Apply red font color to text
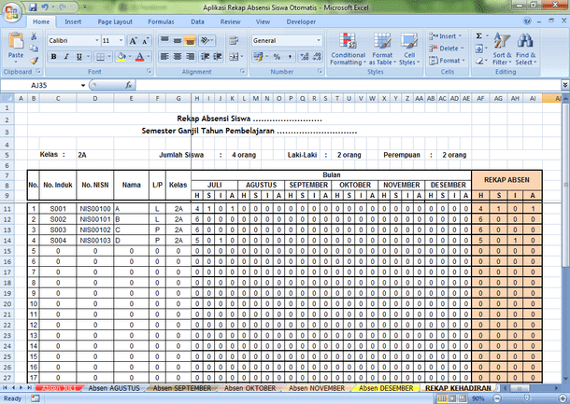Image resolution: width=570 pixels, height=404 pixels. pyautogui.click(x=139, y=57)
